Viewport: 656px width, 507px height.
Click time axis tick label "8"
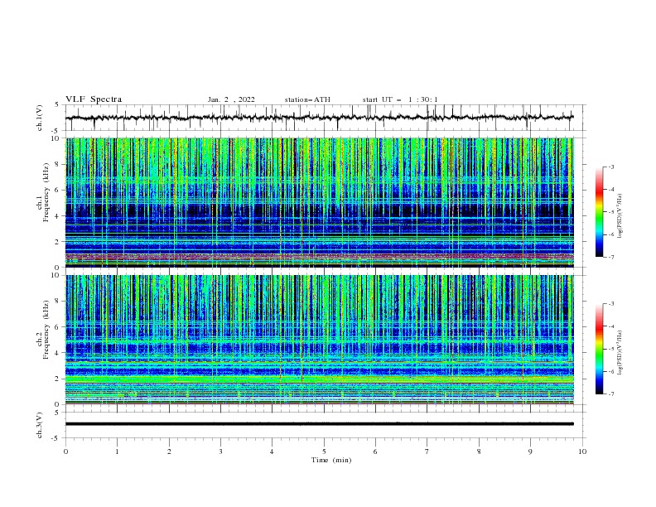[x=479, y=451]
